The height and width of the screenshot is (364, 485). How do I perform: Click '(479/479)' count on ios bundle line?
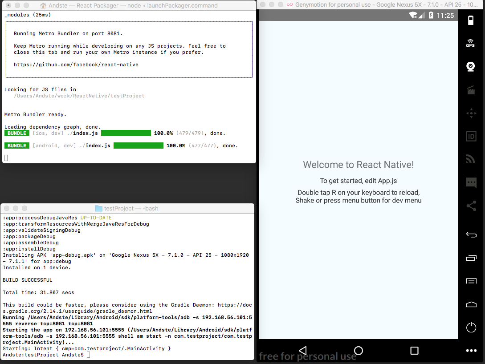190,133
